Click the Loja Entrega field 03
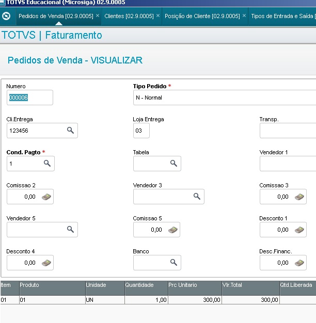This screenshot has width=316, height=323. click(x=141, y=131)
